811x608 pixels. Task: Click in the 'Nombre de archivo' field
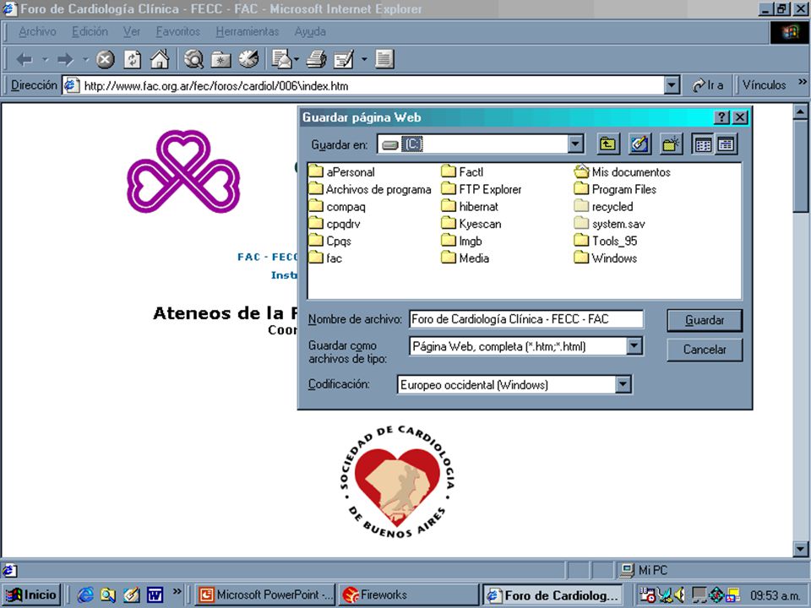pyautogui.click(x=526, y=319)
